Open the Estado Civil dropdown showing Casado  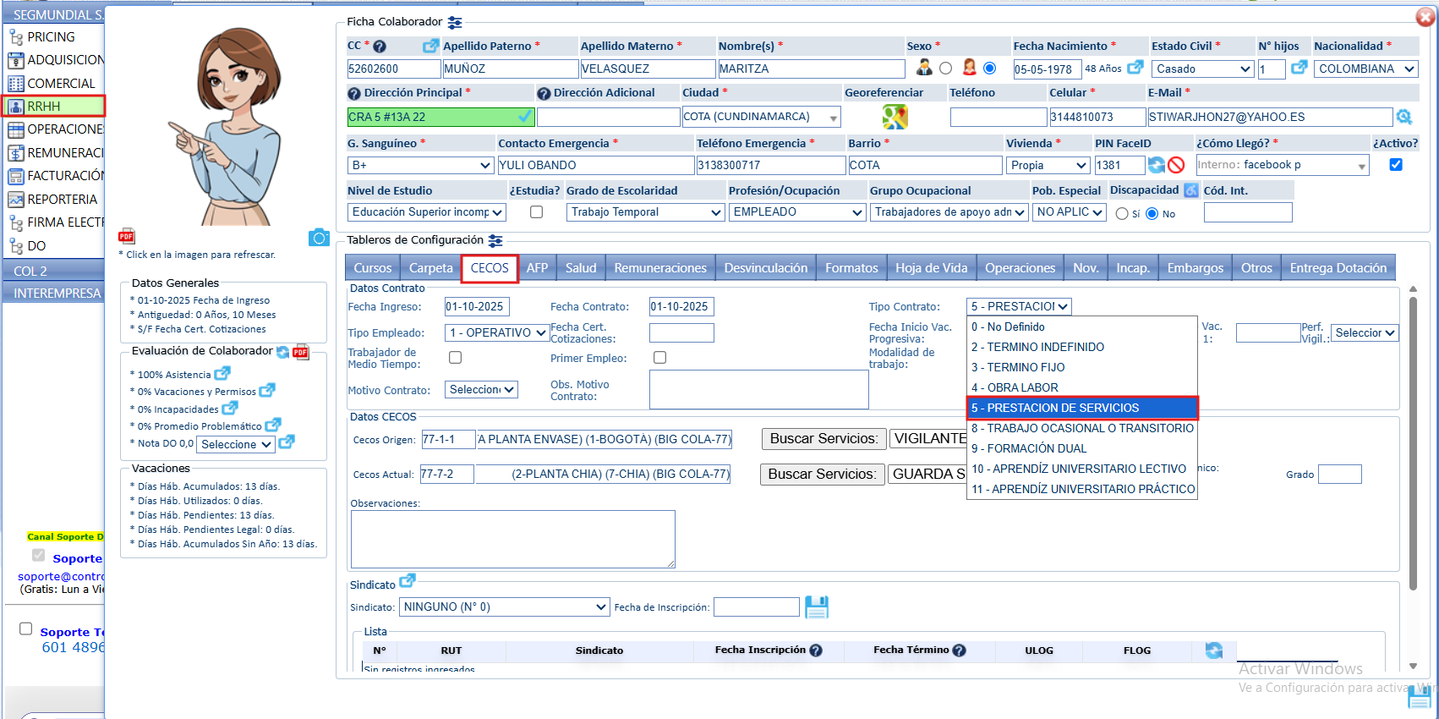pyautogui.click(x=1202, y=69)
